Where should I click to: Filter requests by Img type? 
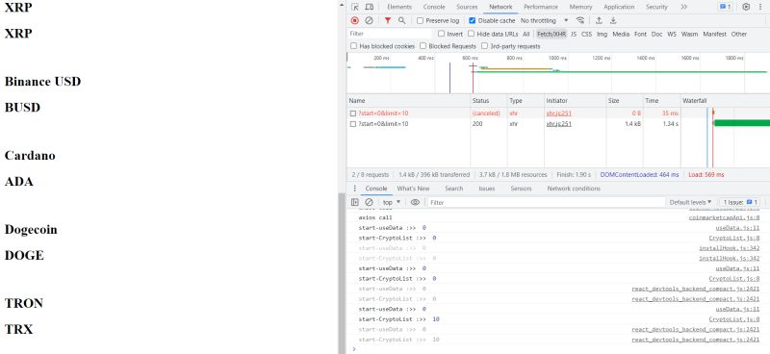pyautogui.click(x=603, y=34)
